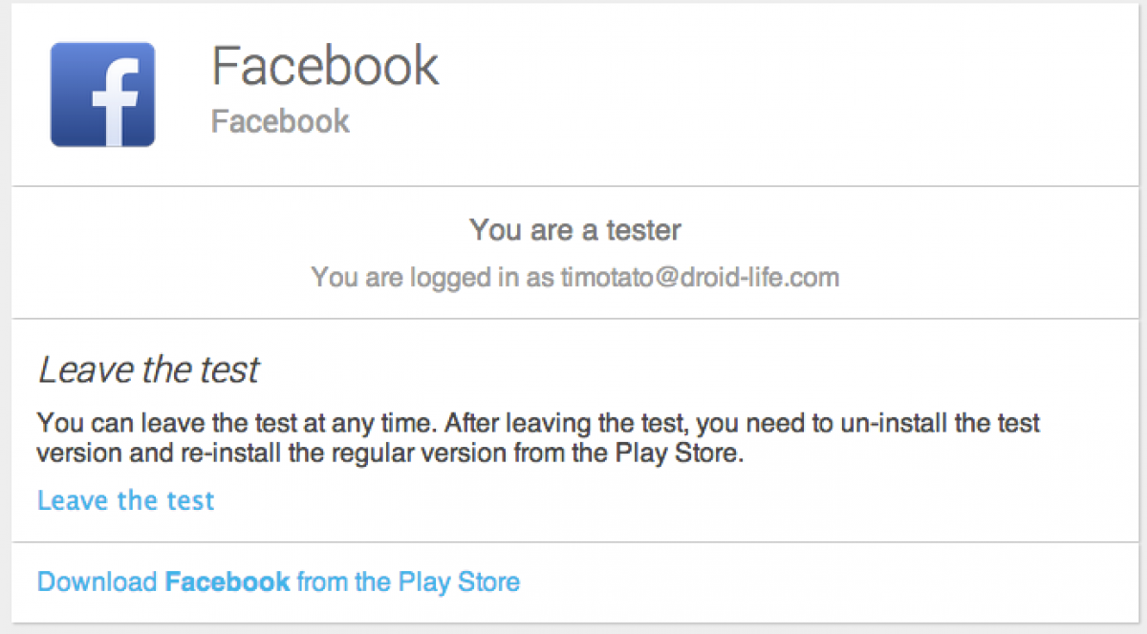1147x634 pixels.
Task: Click the large "Facebook" app title
Action: point(325,65)
